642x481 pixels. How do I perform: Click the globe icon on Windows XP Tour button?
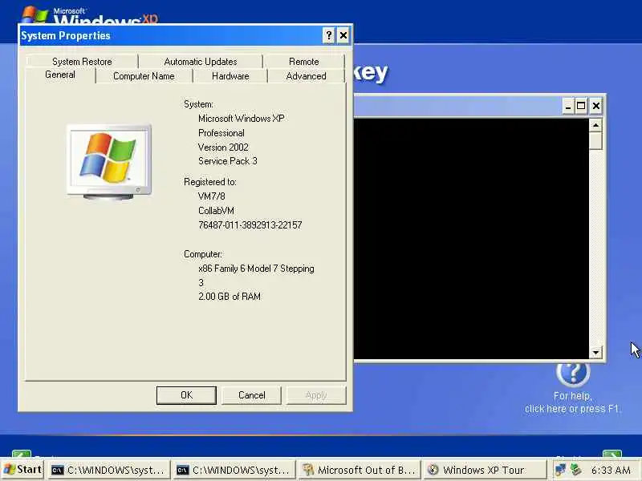coord(433,470)
